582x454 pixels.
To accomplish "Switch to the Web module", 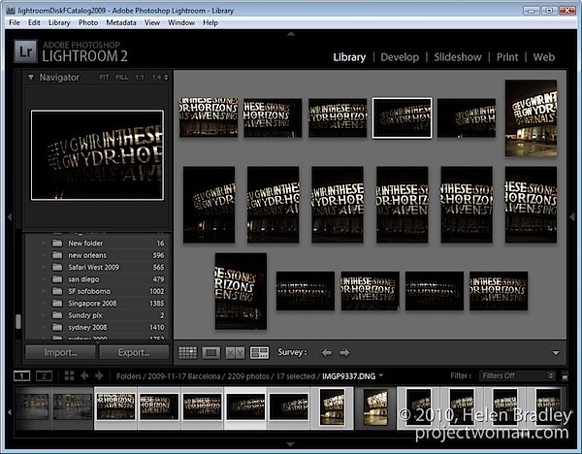I will [x=544, y=57].
